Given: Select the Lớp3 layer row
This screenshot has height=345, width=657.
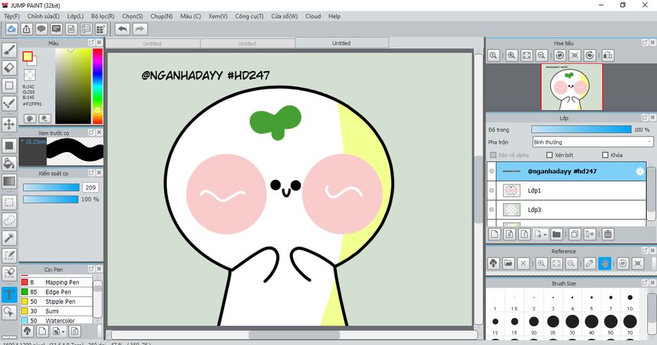Looking at the screenshot, I should [570, 210].
